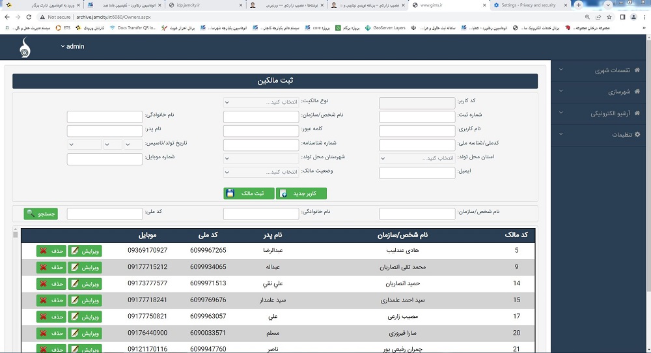Click the شماره موبایل input field
Viewport: 651px width, 353px height.
[x=105, y=159]
